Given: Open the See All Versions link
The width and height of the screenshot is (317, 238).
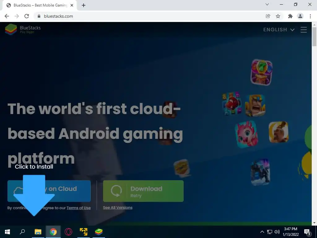Looking at the screenshot, I should tap(118, 208).
